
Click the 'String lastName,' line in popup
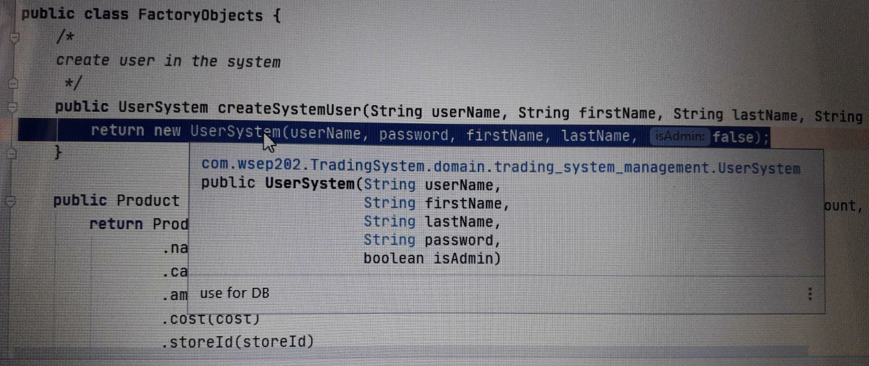point(432,222)
